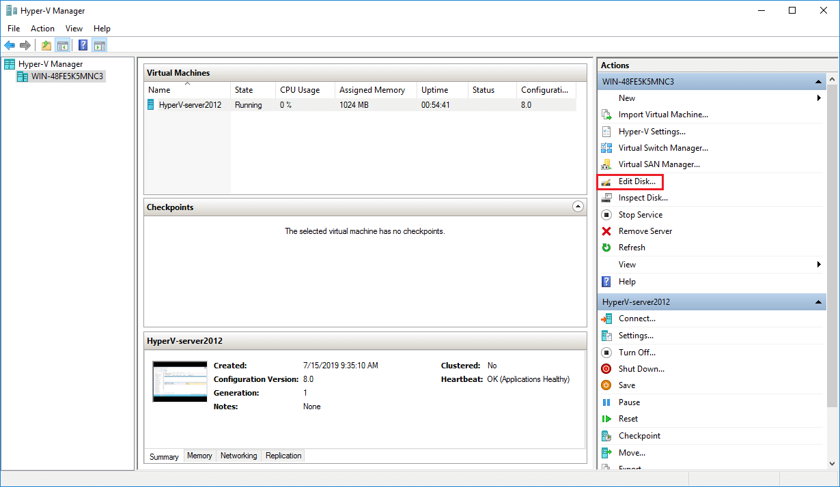840x487 pixels.
Task: Click Import Virtual Machine action
Action: pos(662,115)
